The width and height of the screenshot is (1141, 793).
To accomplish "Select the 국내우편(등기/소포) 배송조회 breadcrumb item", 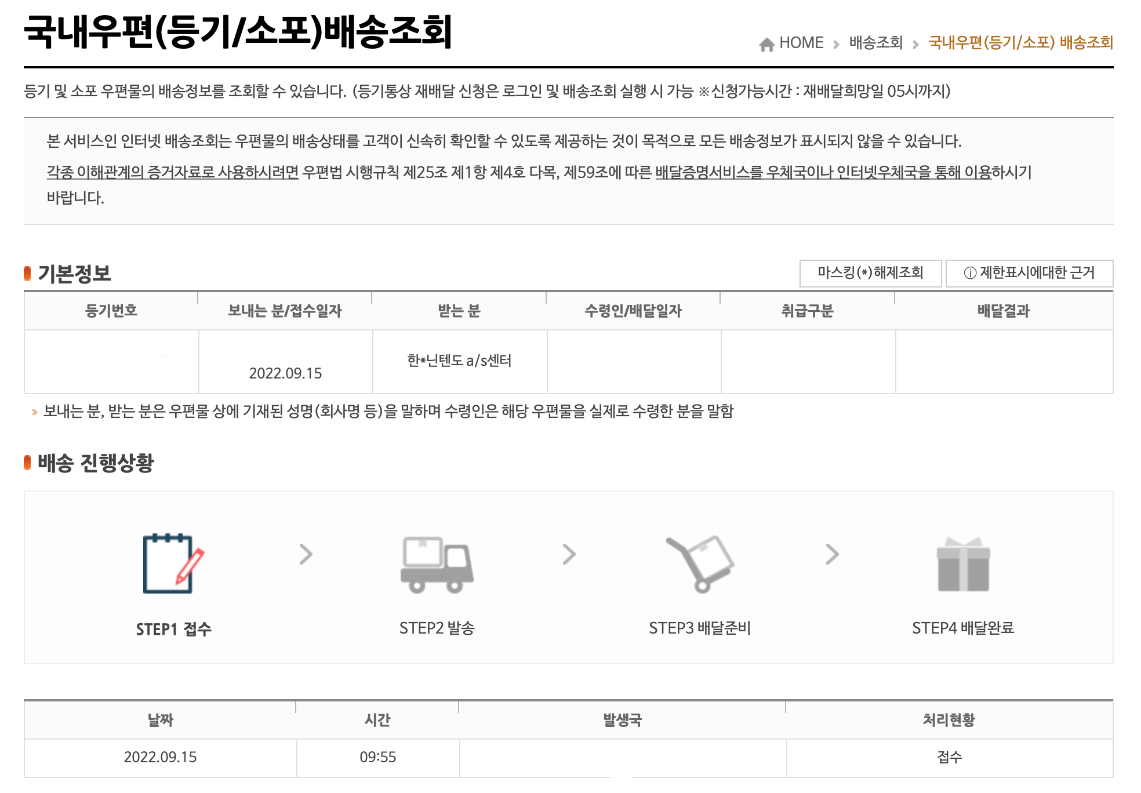I will (x=1020, y=43).
